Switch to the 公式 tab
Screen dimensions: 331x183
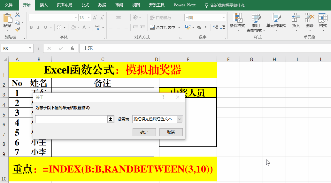(x=85, y=5)
